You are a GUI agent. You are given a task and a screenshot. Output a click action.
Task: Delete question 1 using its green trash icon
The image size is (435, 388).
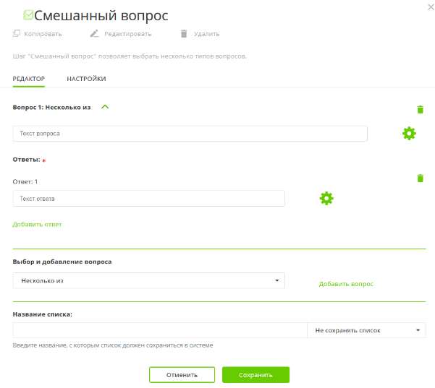tap(420, 110)
